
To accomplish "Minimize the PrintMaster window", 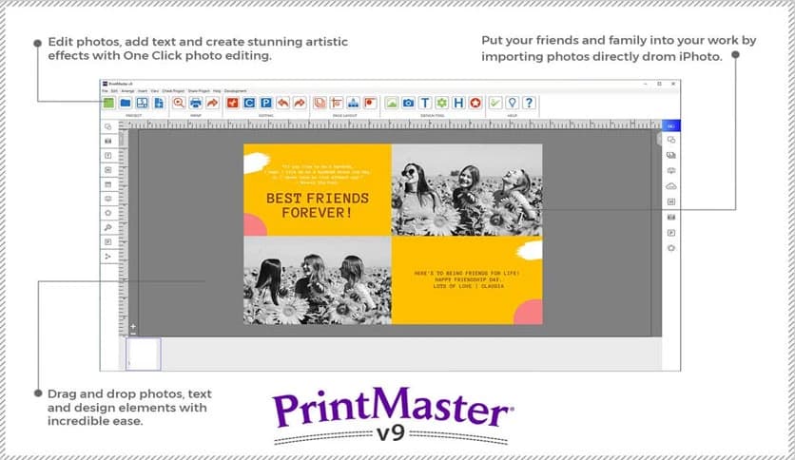I will coord(646,84).
